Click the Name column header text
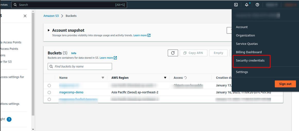The width and height of the screenshot is (299, 131). pyautogui.click(x=63, y=78)
